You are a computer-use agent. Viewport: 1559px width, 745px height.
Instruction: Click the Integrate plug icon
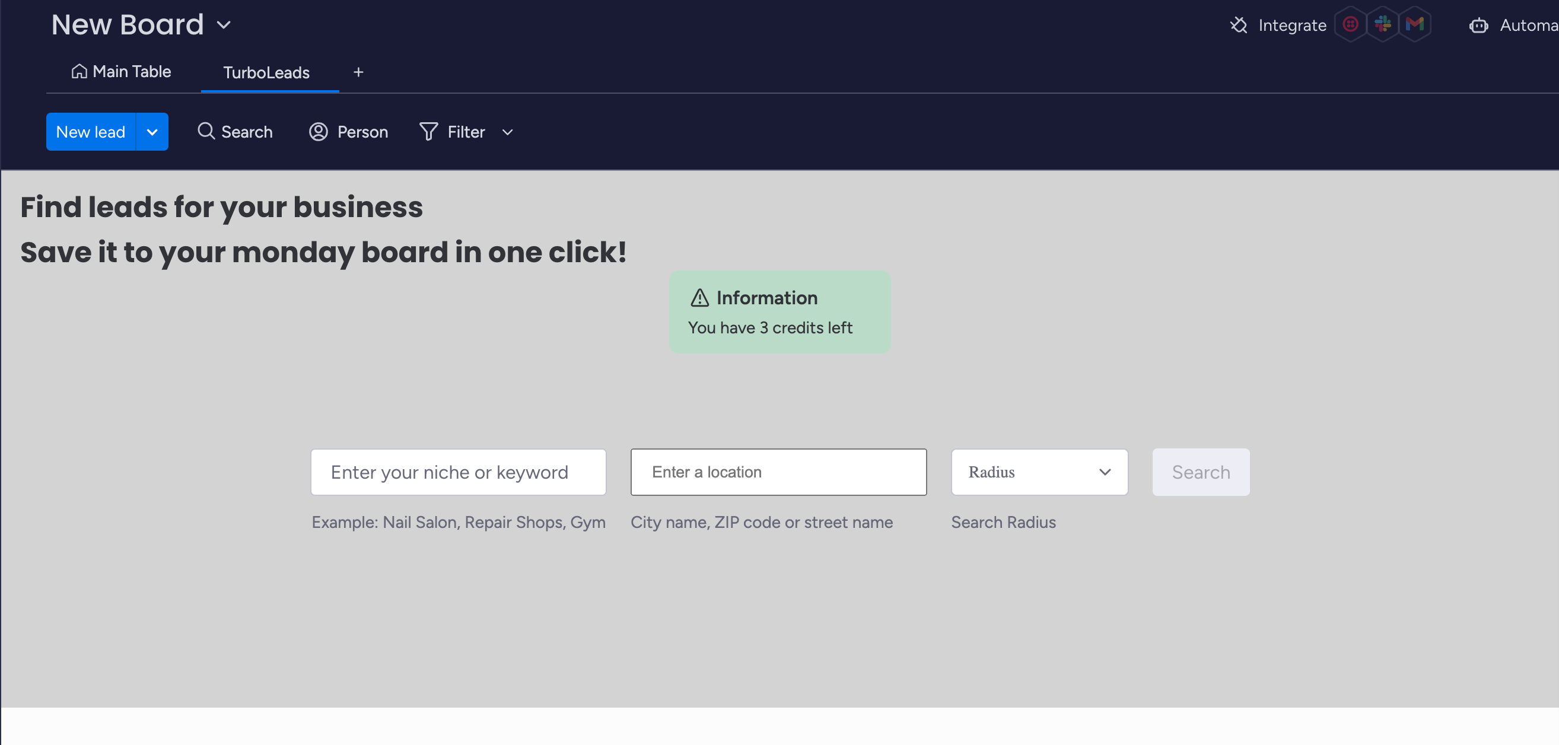(1238, 25)
